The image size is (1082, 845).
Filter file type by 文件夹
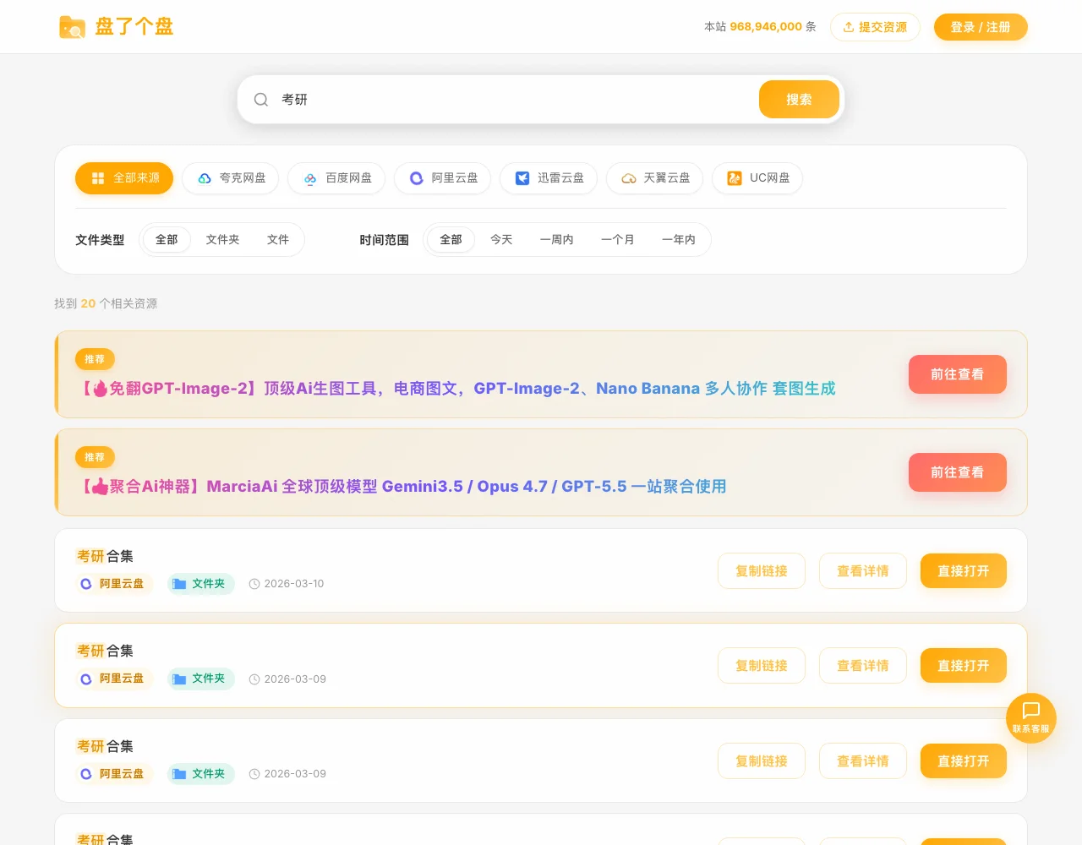(222, 240)
